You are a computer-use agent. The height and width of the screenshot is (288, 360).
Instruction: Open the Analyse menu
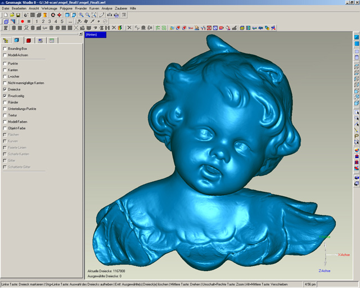point(107,8)
